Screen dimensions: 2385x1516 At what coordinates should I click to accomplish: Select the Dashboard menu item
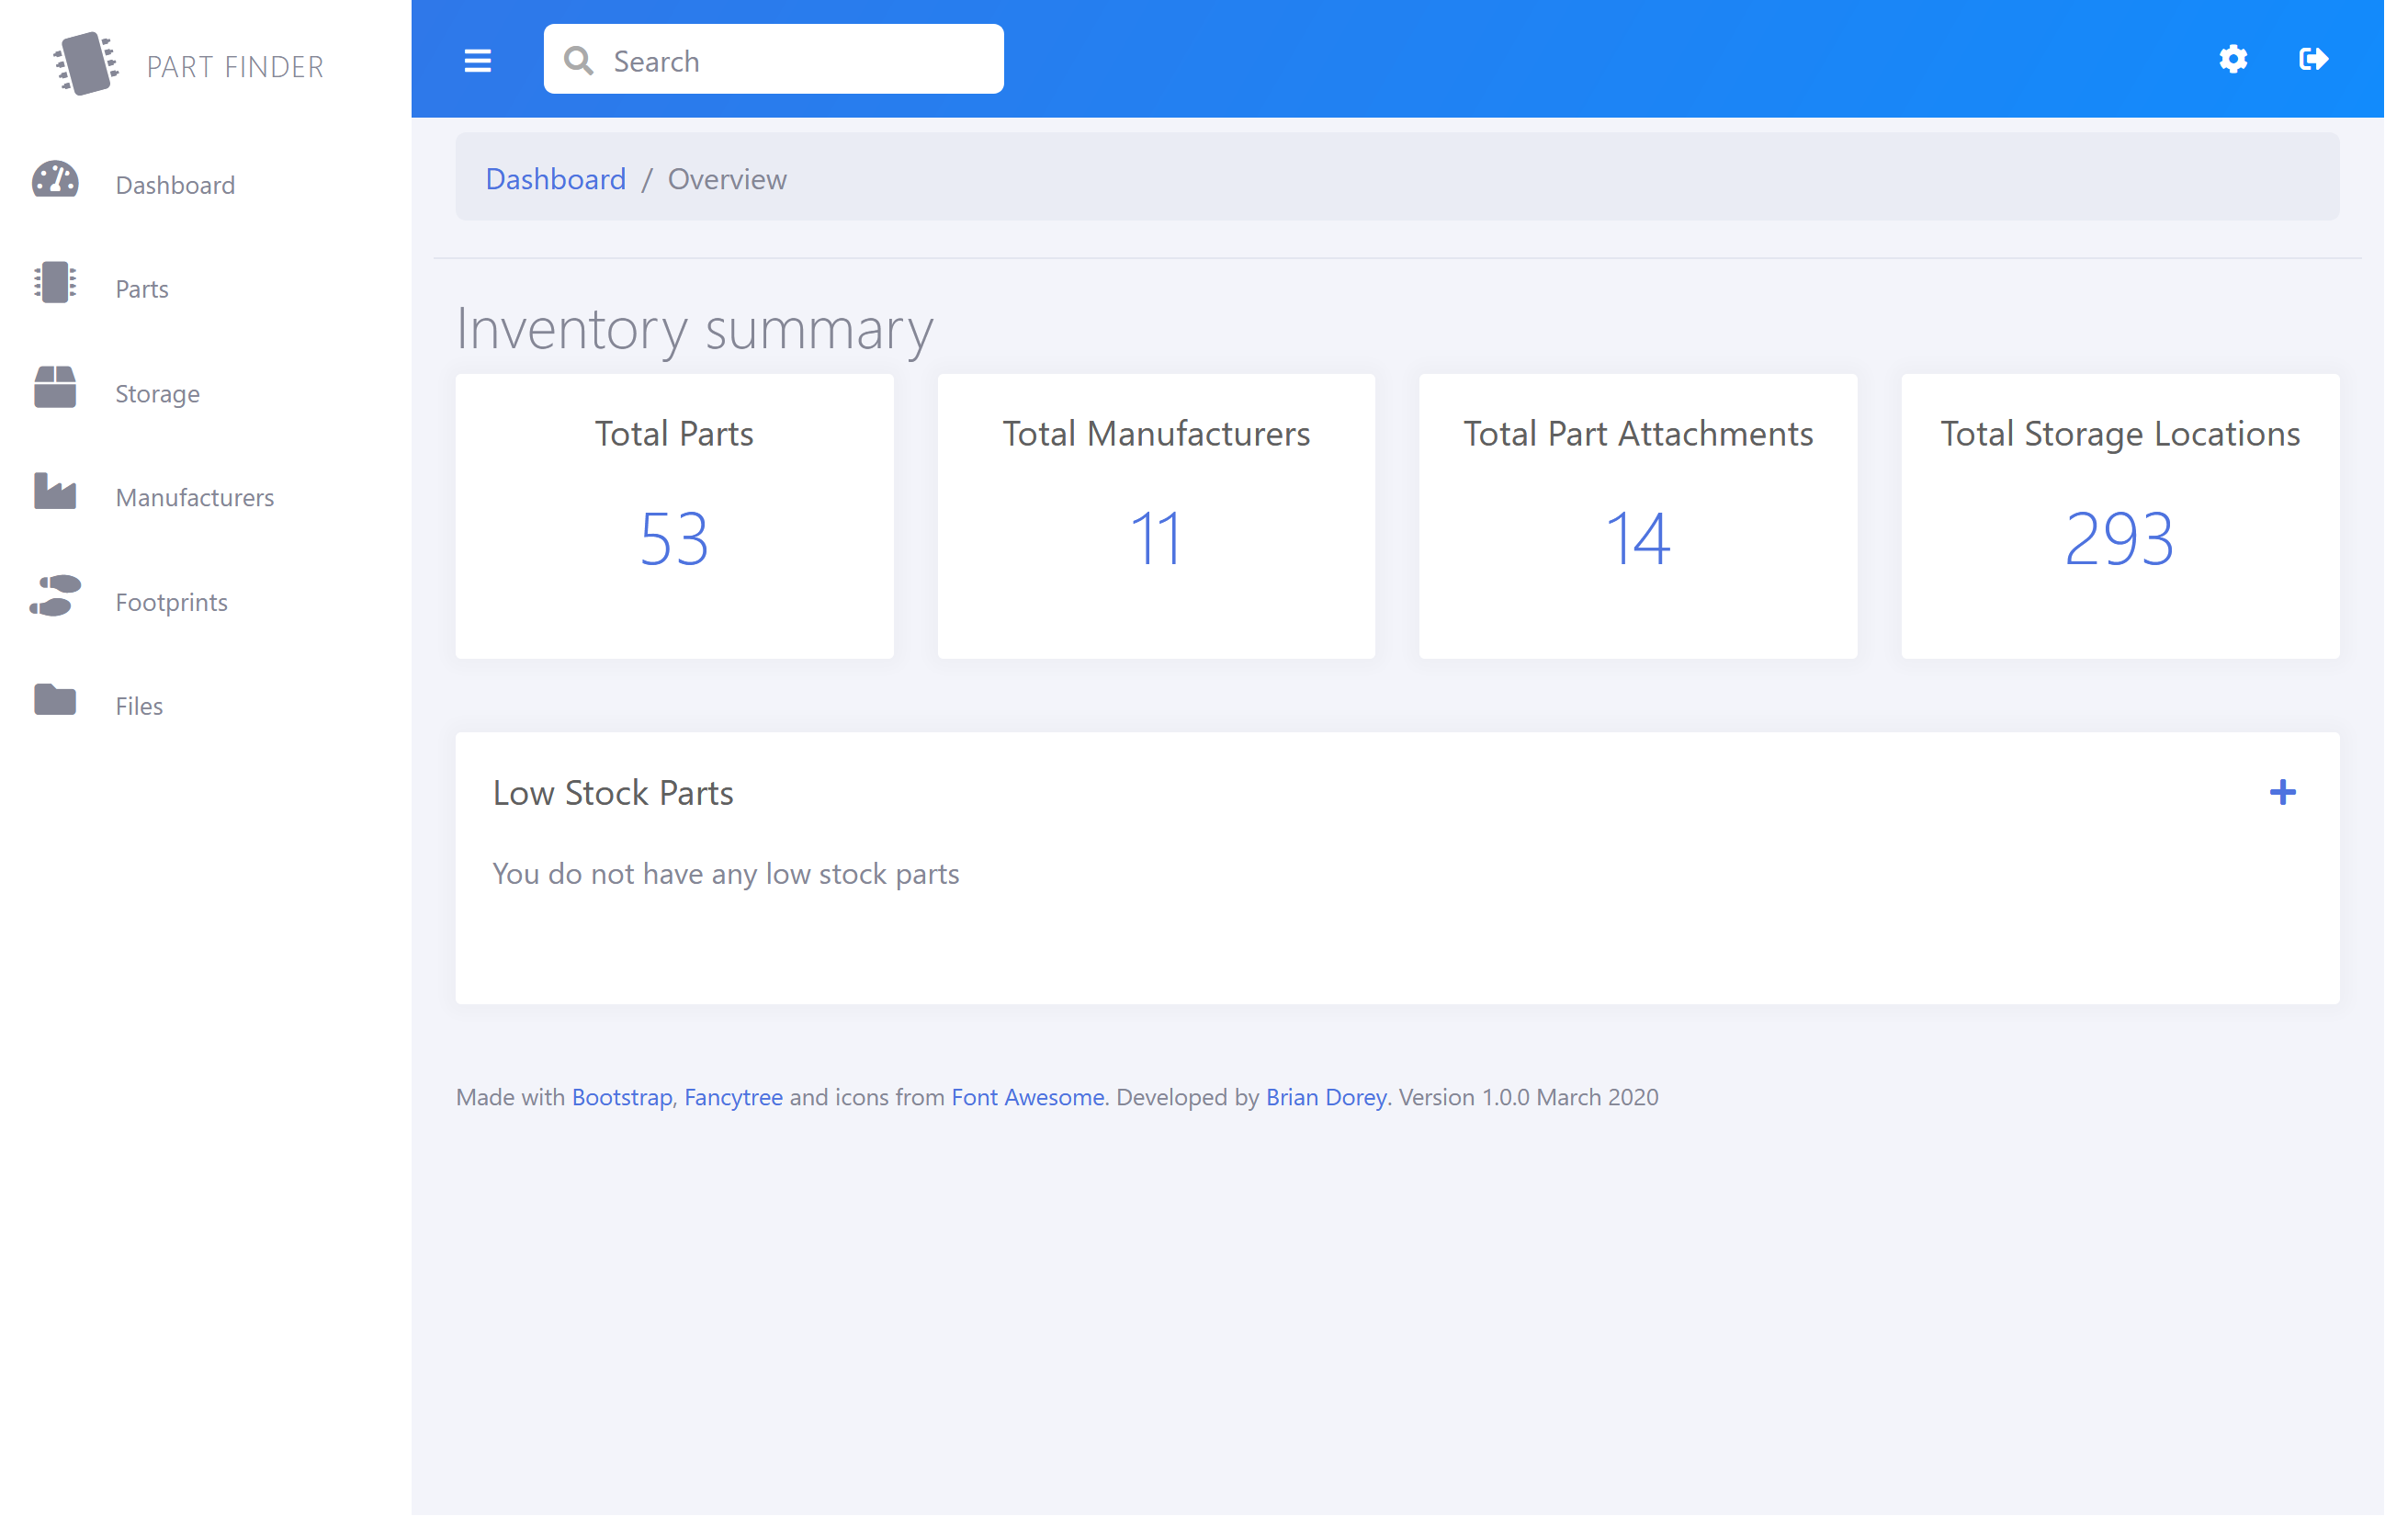[175, 183]
